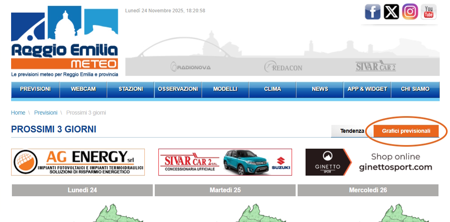Open the Webcam menu
The image size is (450, 222).
pos(83,89)
